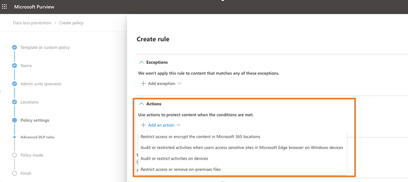The image size is (408, 182).
Task: Click the Exceptions section heading
Action: click(x=157, y=63)
